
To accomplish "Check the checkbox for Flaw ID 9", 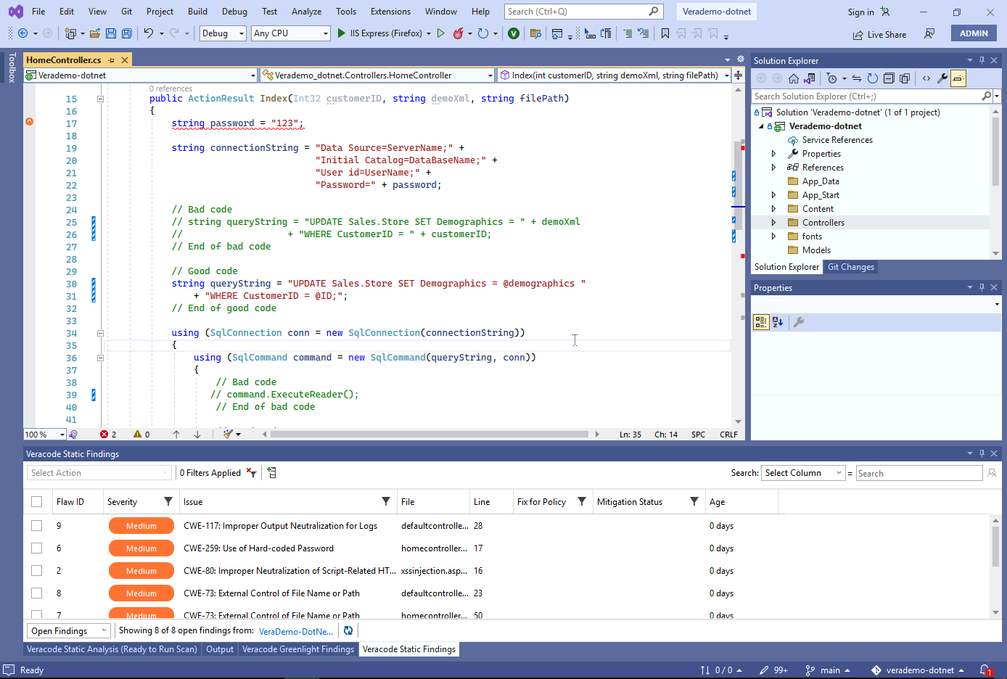I will [36, 525].
